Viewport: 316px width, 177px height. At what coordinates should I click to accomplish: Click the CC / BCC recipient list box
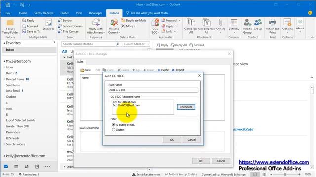[x=143, y=107]
